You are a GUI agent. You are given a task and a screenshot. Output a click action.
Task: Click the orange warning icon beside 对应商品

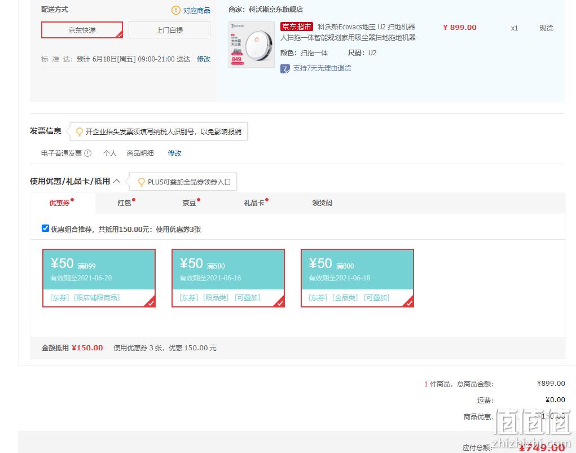(x=176, y=10)
